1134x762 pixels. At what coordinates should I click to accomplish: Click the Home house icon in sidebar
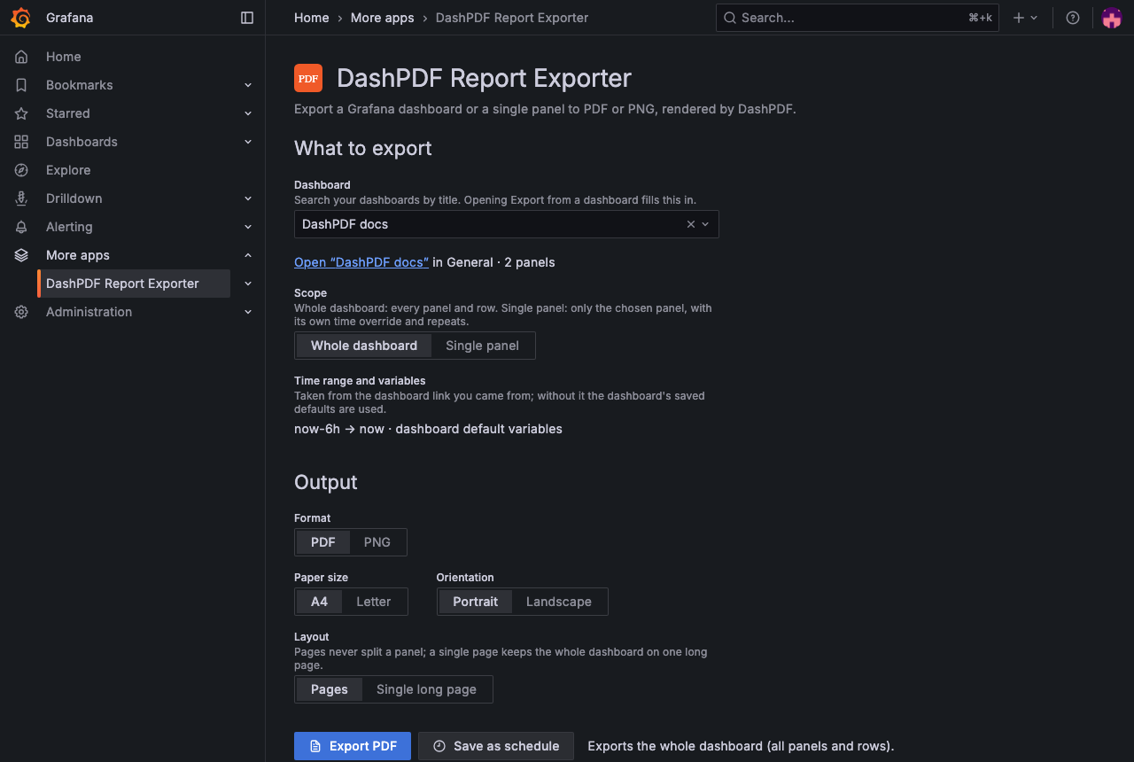[x=21, y=57]
